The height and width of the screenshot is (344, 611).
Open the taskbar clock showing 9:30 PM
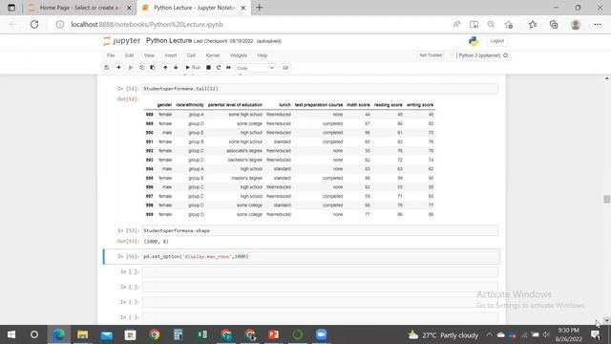point(569,334)
